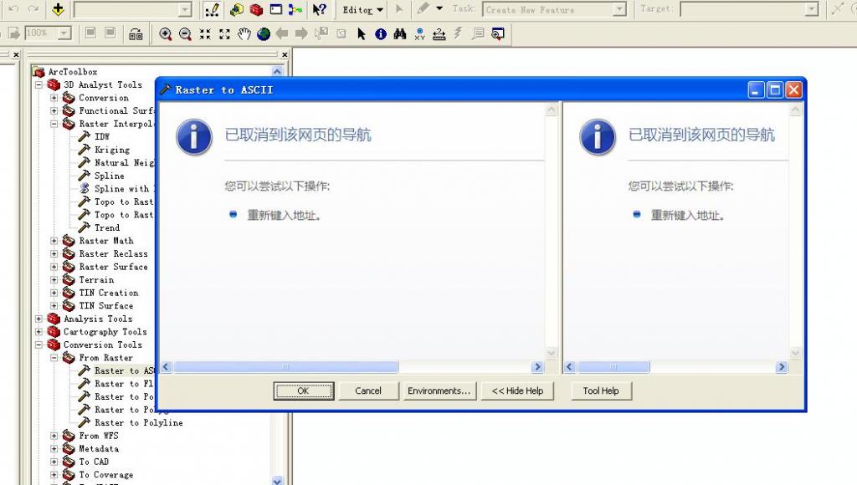This screenshot has height=485, width=857.
Task: Click OK in Raster to ASCII dialog
Action: click(303, 391)
